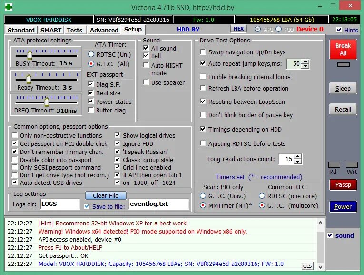The height and width of the screenshot is (275, 364).
Task: Toggle Real size checkbox
Action: (x=91, y=93)
